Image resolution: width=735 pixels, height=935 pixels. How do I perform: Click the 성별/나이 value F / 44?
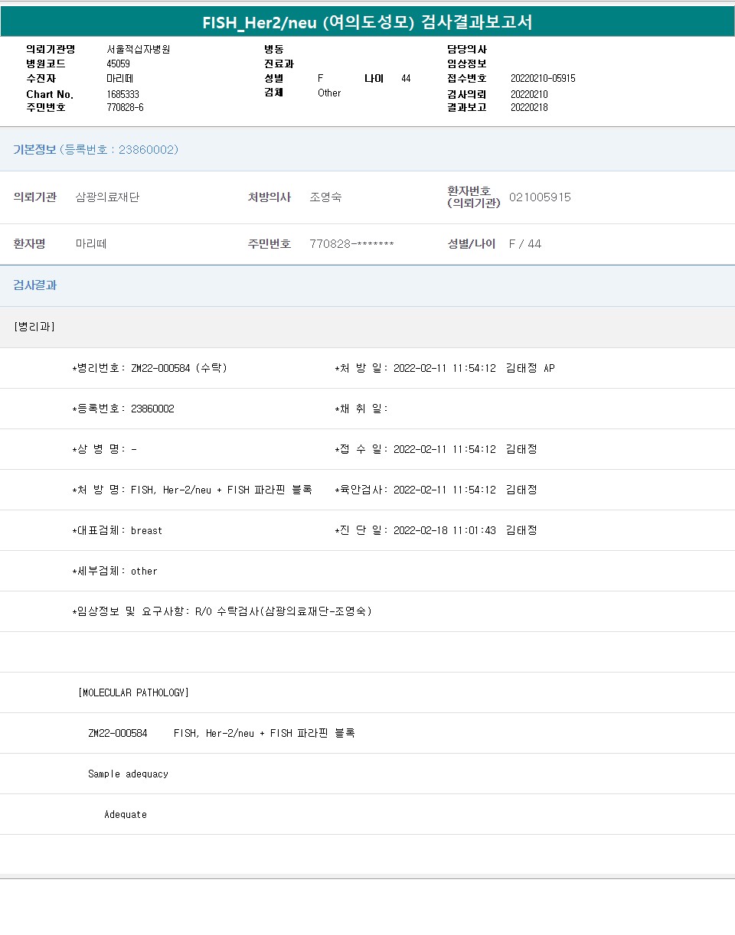tap(524, 244)
